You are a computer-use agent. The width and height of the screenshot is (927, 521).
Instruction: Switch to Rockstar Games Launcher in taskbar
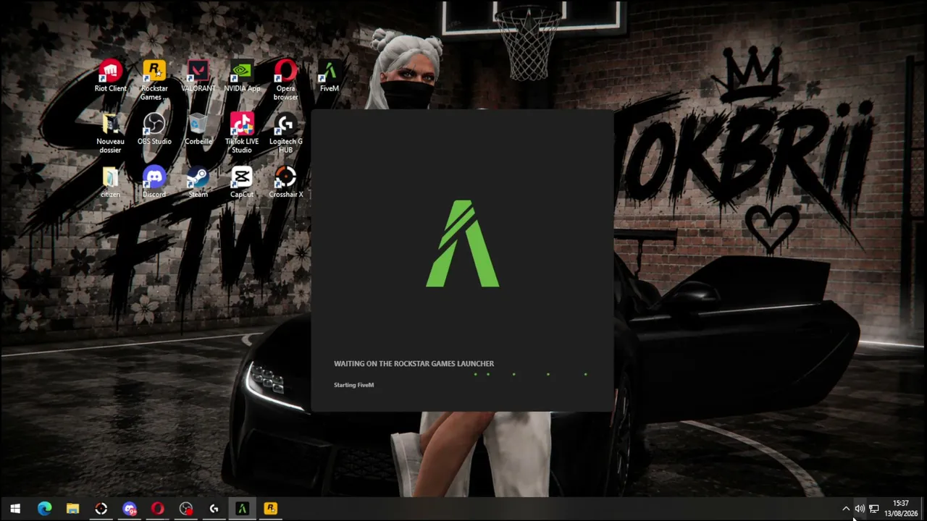click(x=270, y=509)
